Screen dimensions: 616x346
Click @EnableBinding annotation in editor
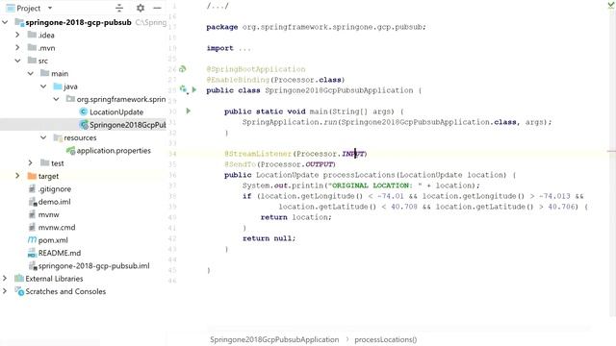238,80
